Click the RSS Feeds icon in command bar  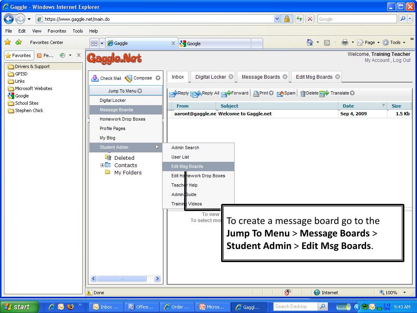[327, 42]
